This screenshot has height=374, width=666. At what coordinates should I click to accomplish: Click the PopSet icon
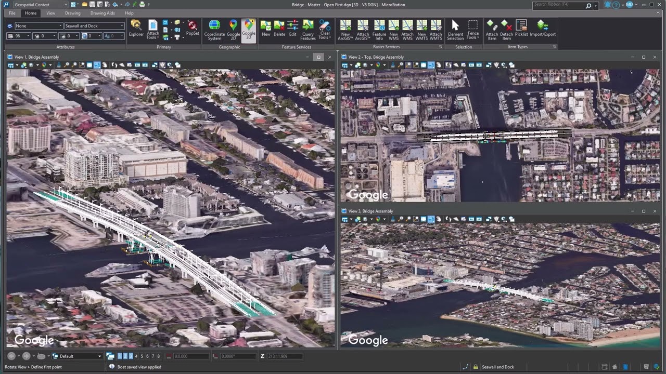point(193,29)
